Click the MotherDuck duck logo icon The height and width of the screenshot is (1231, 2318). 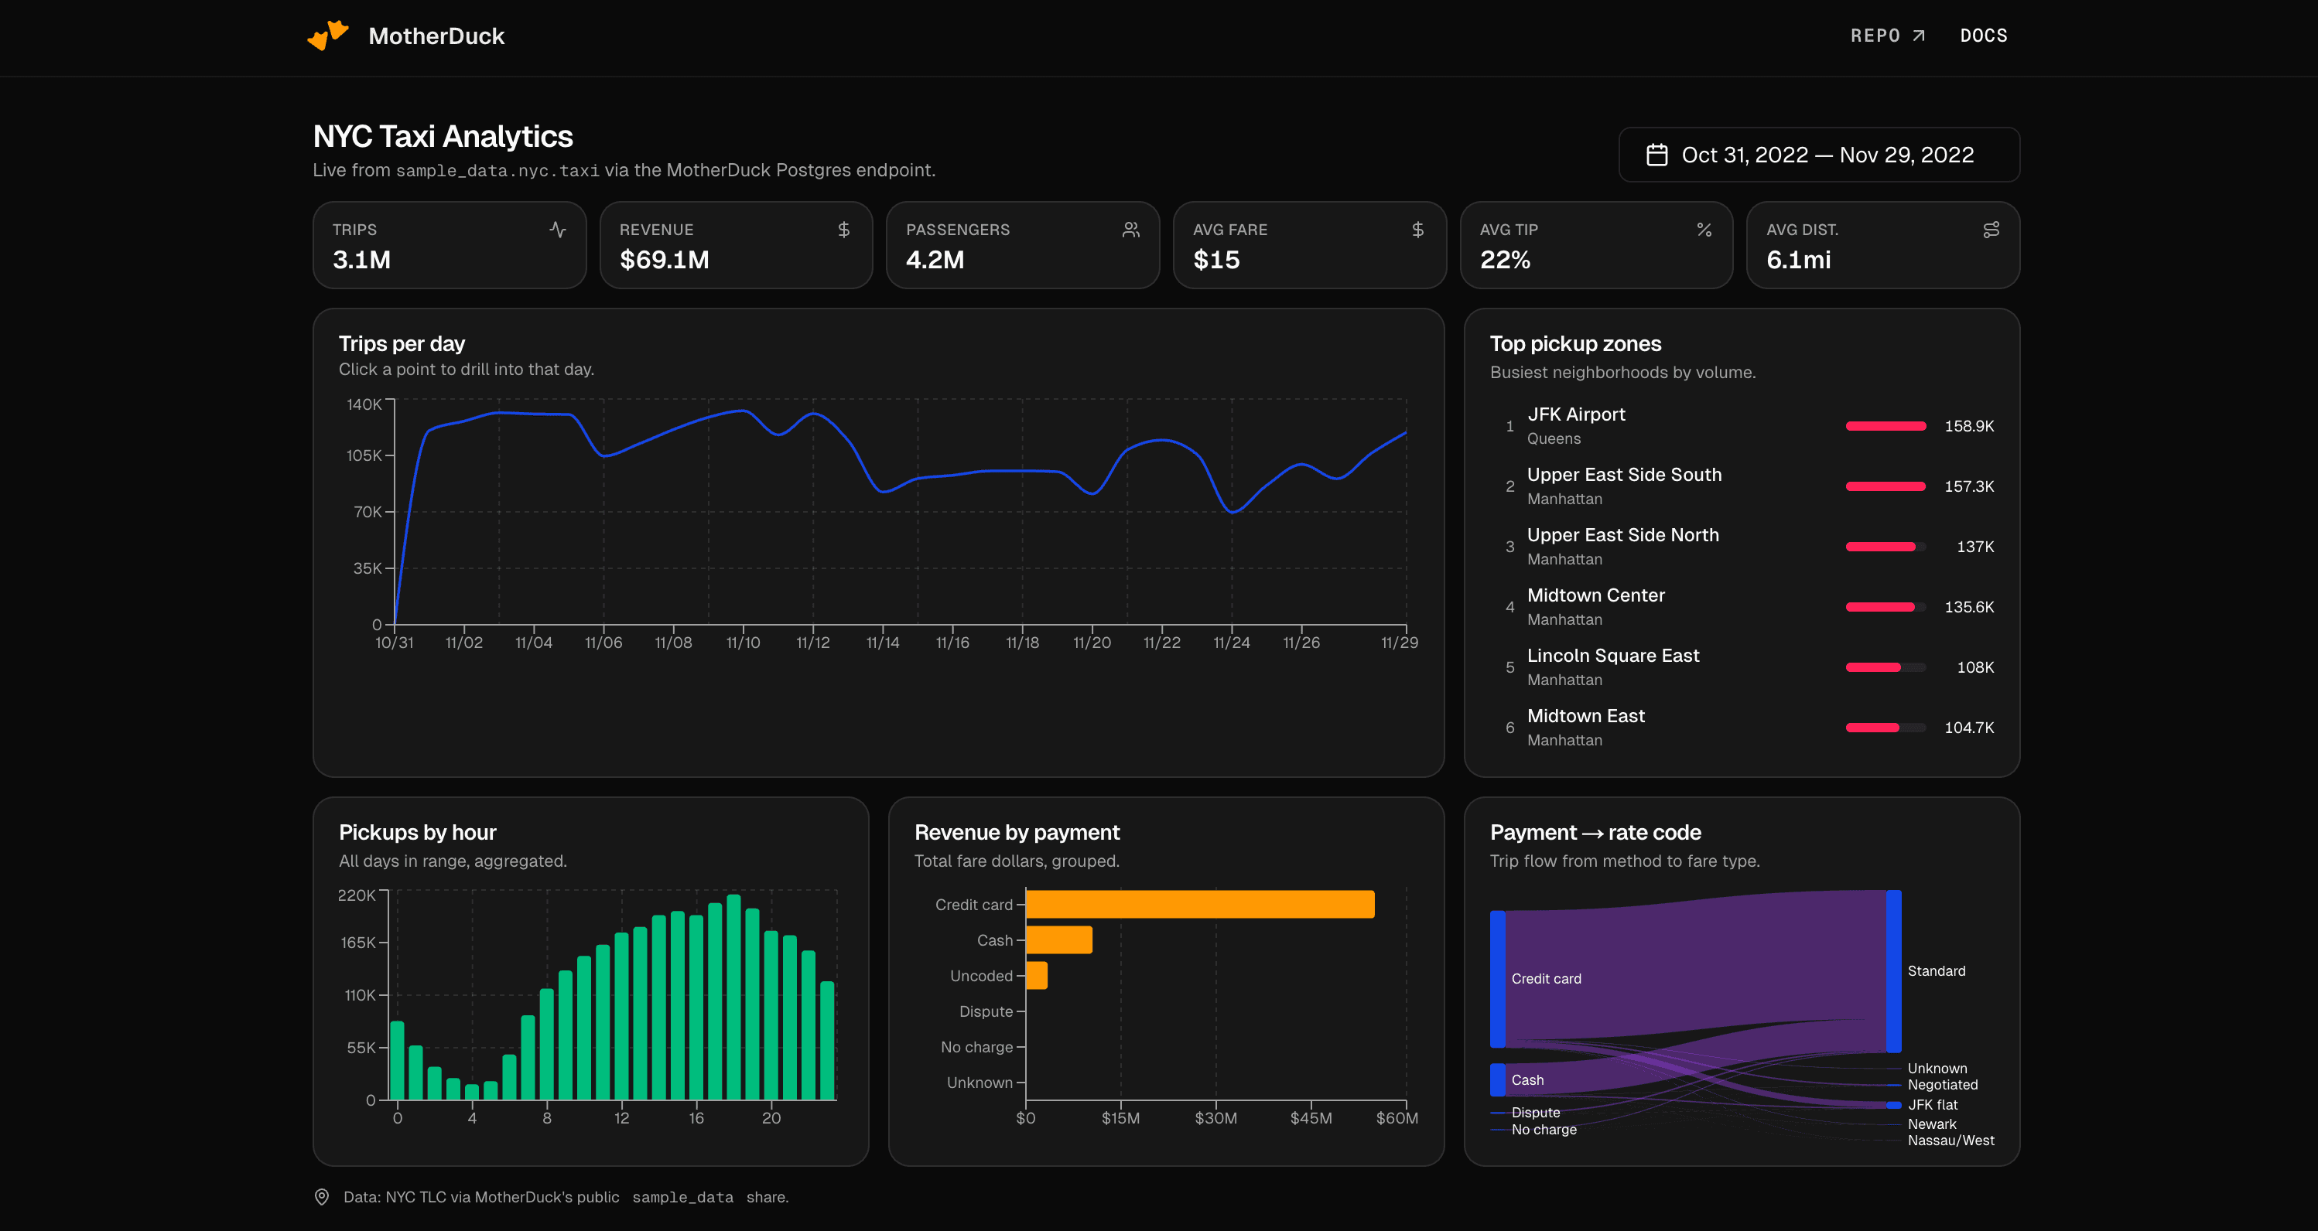327,35
